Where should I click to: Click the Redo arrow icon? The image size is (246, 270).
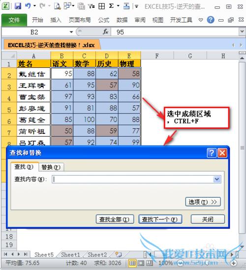(x=42, y=6)
